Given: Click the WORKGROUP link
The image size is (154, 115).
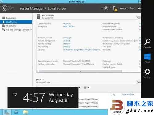Looking at the screenshot, I should [x=69, y=26].
